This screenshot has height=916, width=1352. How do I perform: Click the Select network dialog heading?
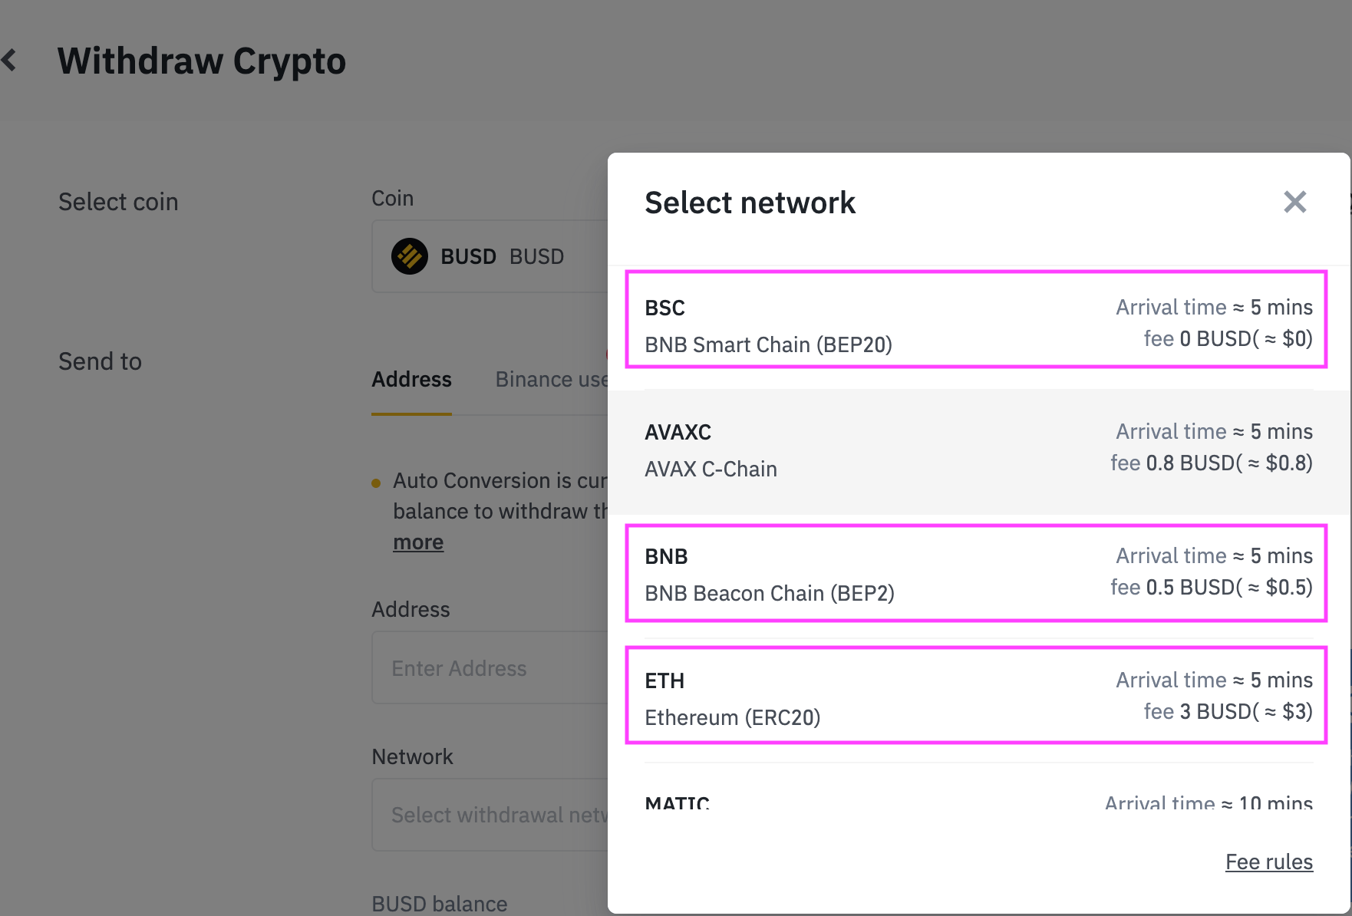750,203
